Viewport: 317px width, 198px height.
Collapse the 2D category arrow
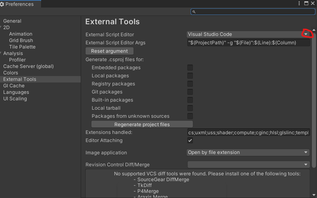coord(1,27)
